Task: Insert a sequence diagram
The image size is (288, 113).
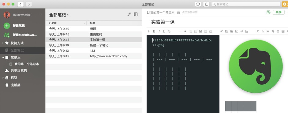Action: point(268,31)
